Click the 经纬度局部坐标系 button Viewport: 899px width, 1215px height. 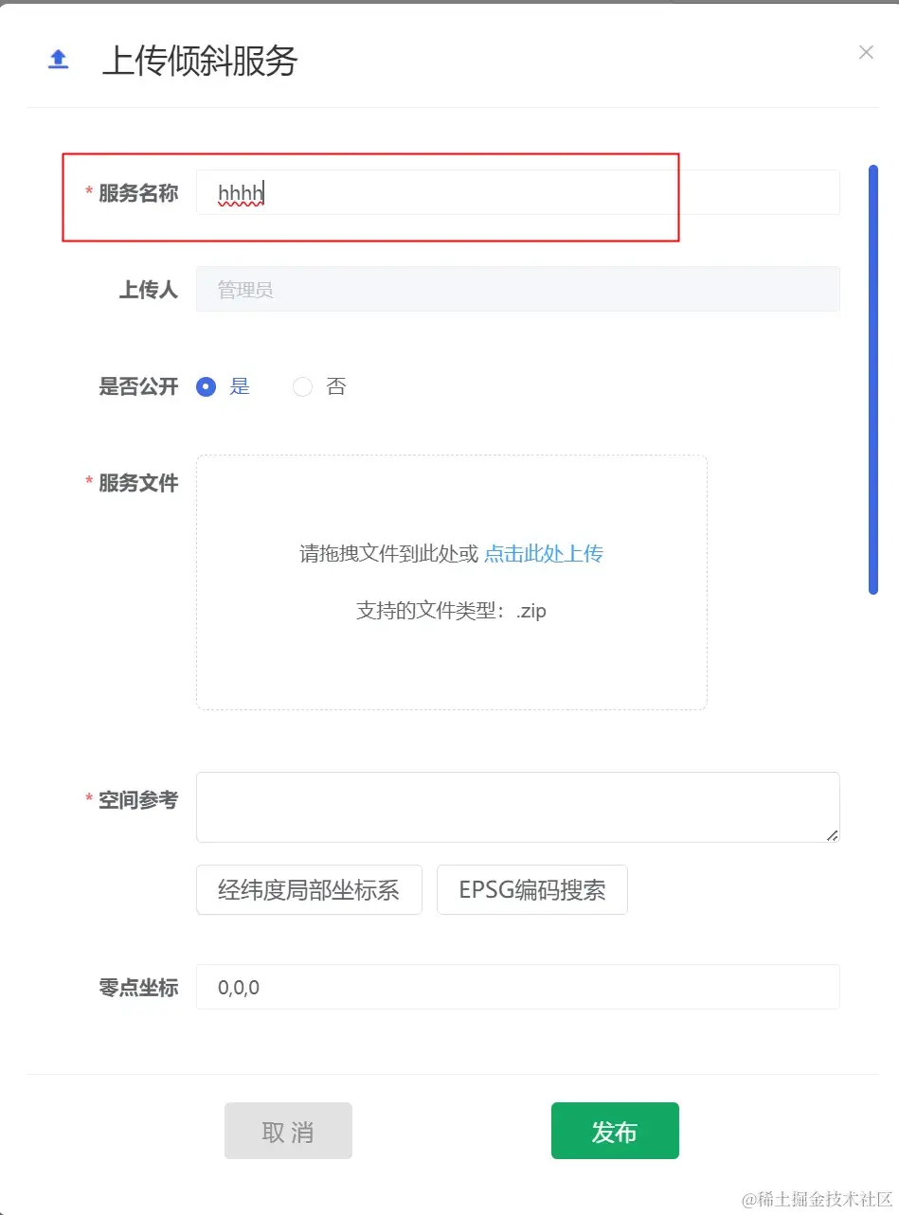309,889
